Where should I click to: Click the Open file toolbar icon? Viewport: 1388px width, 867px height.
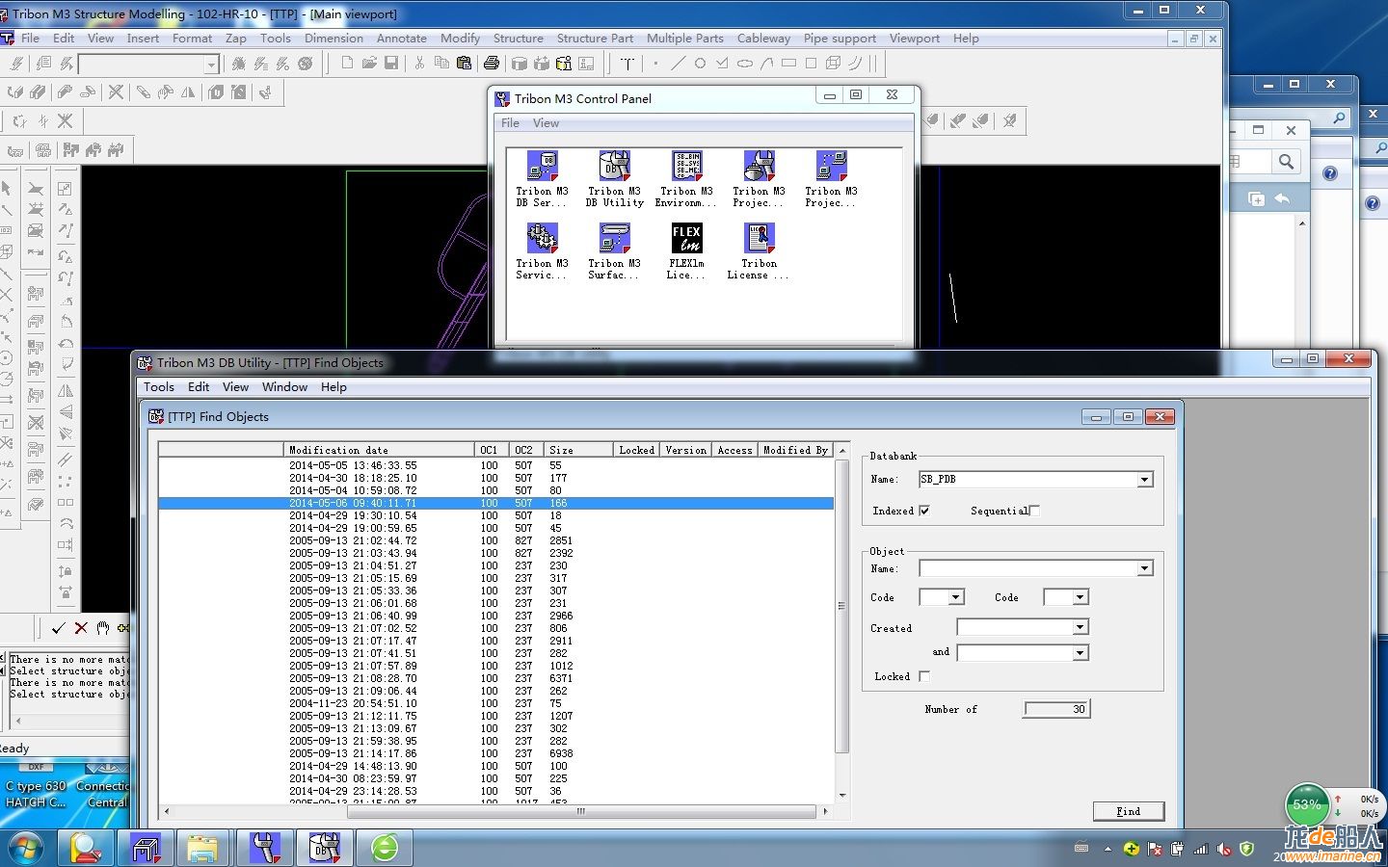point(369,64)
